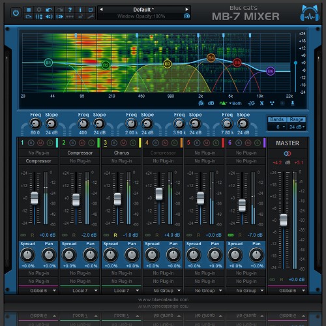This screenshot has height=326, width=326.
Task: Click the right arrow with bars toolbar icon
Action: coord(59,16)
